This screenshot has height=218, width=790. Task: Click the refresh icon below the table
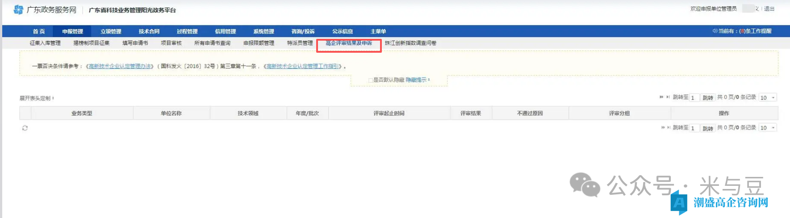coord(25,128)
